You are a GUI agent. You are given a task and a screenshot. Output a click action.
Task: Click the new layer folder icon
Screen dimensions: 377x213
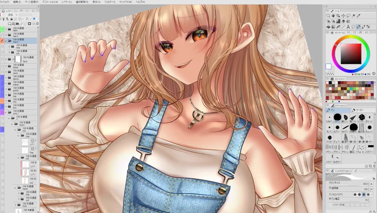point(18,23)
